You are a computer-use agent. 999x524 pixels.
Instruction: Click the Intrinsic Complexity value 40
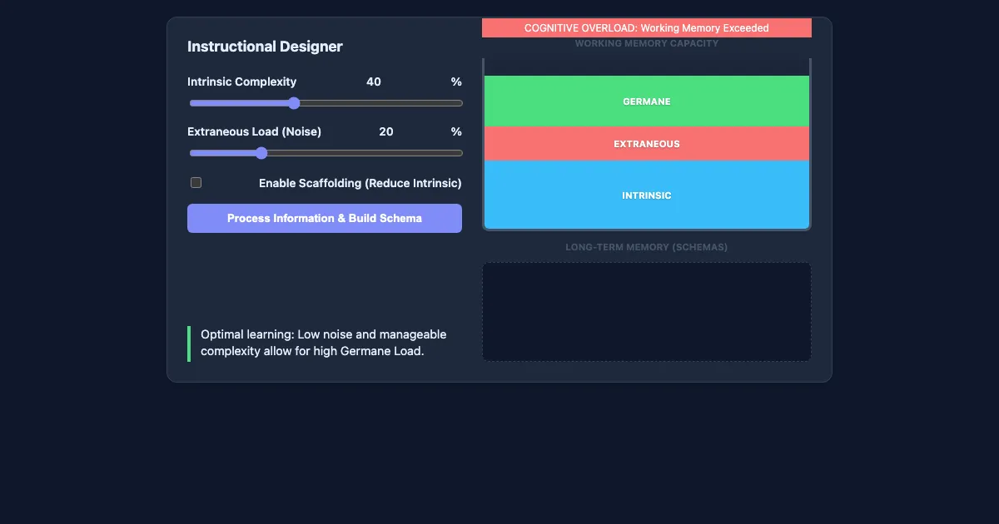pyautogui.click(x=374, y=82)
